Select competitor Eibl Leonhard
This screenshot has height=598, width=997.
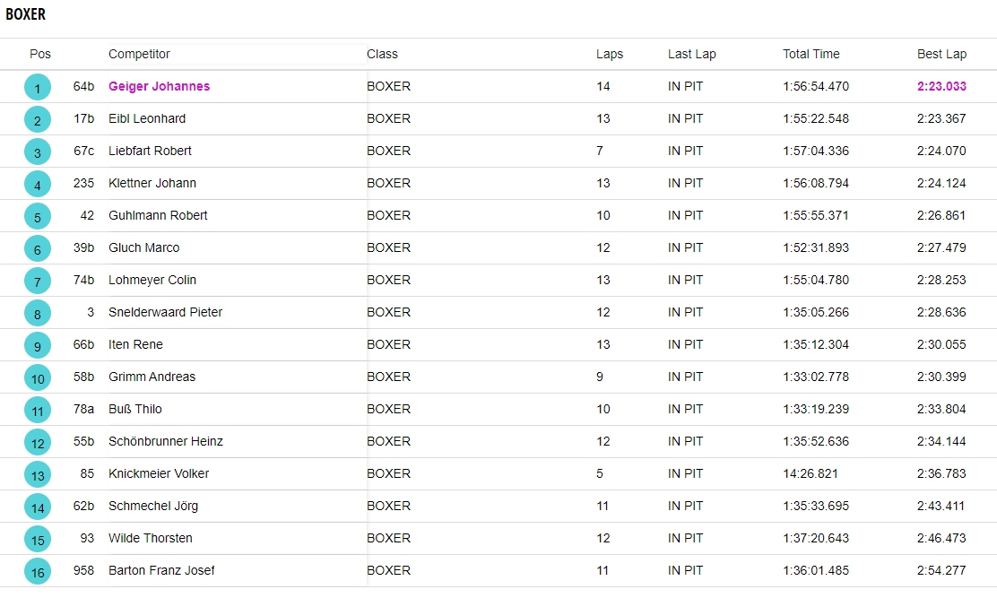point(147,118)
